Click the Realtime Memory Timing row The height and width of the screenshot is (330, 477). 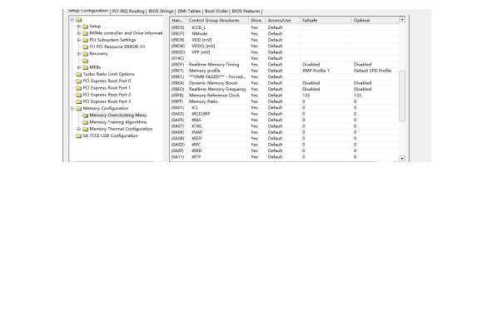tap(285, 64)
